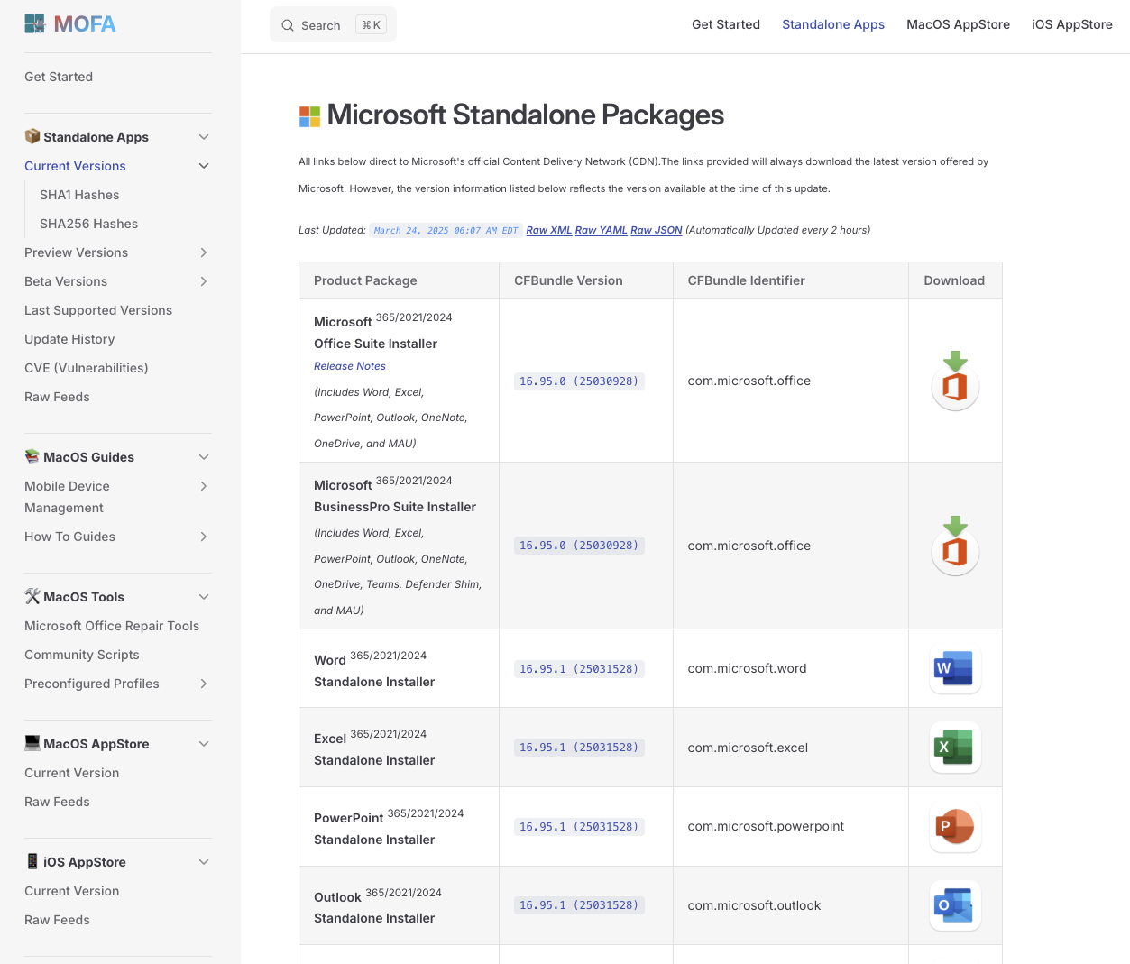Go to Get Started in top navigation
Image resolution: width=1130 pixels, height=964 pixels.
click(725, 24)
